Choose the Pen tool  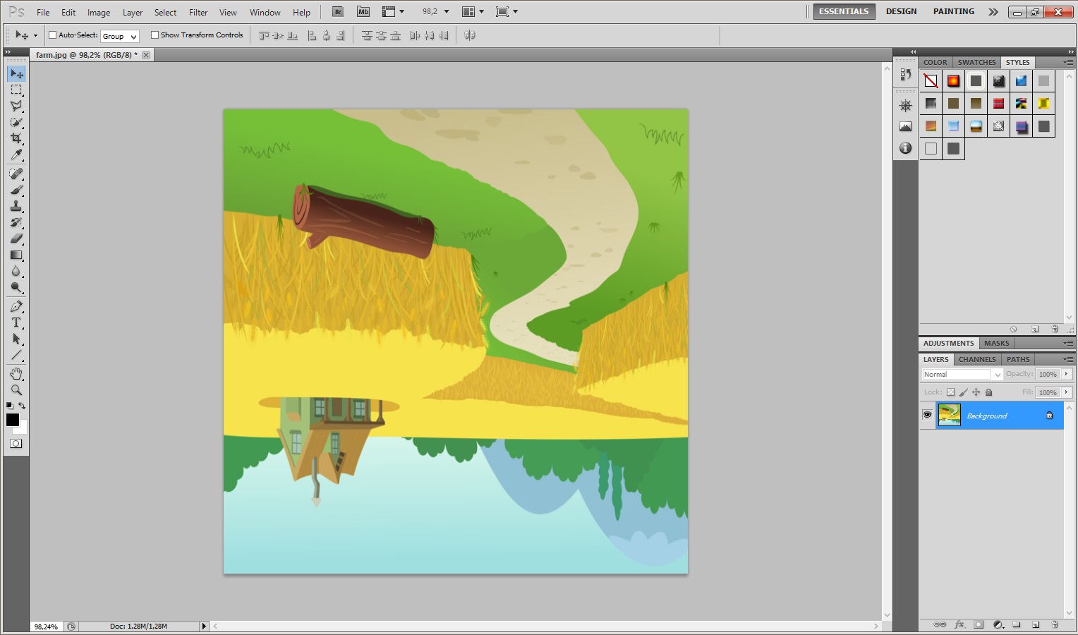[16, 306]
